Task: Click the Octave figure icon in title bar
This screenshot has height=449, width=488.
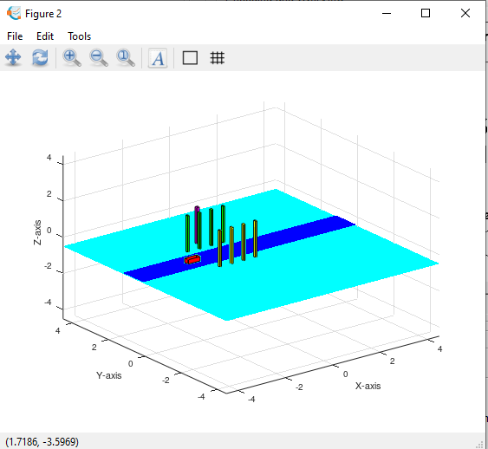Action: coord(14,13)
